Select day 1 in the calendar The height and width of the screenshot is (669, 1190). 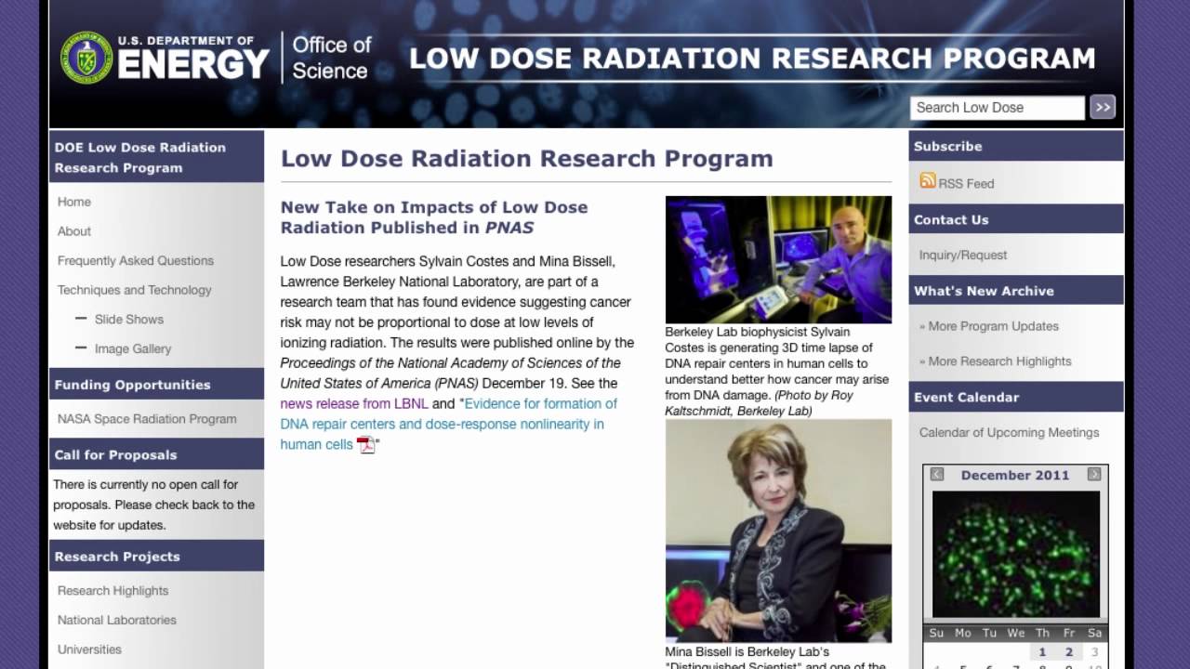click(x=1042, y=652)
